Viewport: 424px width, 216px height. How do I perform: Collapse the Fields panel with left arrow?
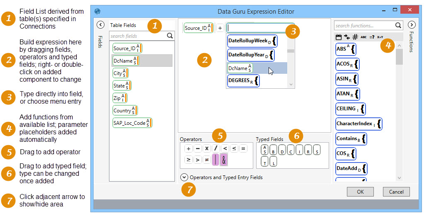click(x=100, y=24)
